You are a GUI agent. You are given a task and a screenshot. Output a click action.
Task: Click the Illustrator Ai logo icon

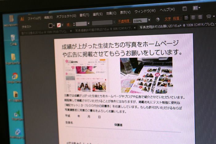(23, 19)
